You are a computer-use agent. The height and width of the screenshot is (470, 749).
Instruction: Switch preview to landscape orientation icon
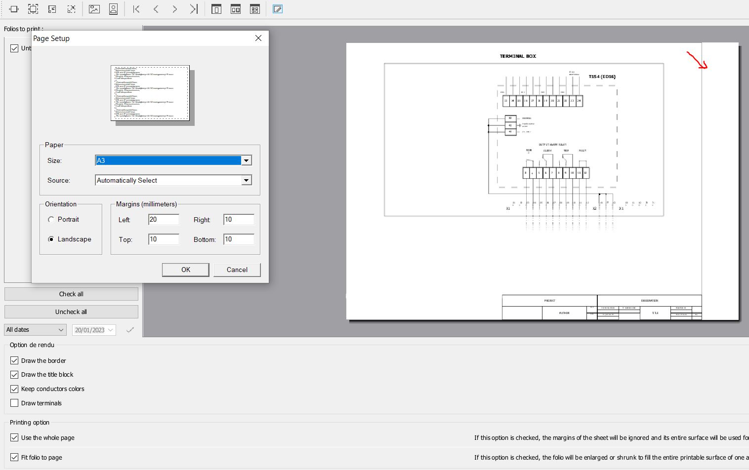[94, 9]
